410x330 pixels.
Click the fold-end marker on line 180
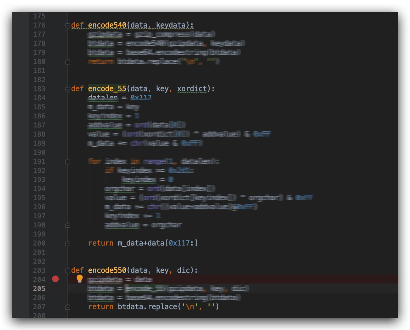(x=68, y=62)
